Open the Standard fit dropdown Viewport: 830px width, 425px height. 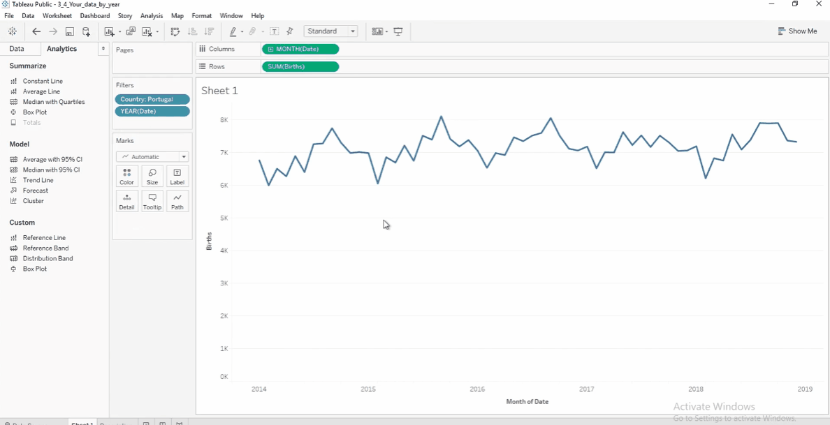(331, 31)
